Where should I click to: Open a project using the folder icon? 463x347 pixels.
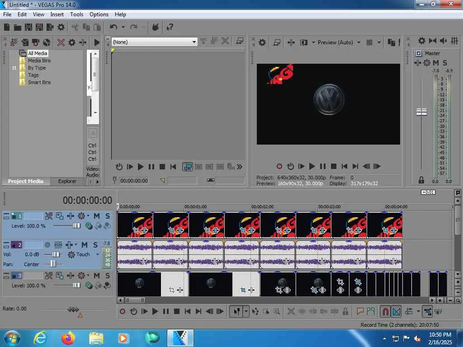coord(18,28)
